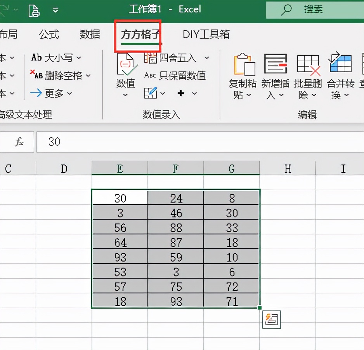Image resolution: width=364 pixels, height=350 pixels.
Task: Expand the 更多 dropdown arrow
Action: tap(70, 93)
